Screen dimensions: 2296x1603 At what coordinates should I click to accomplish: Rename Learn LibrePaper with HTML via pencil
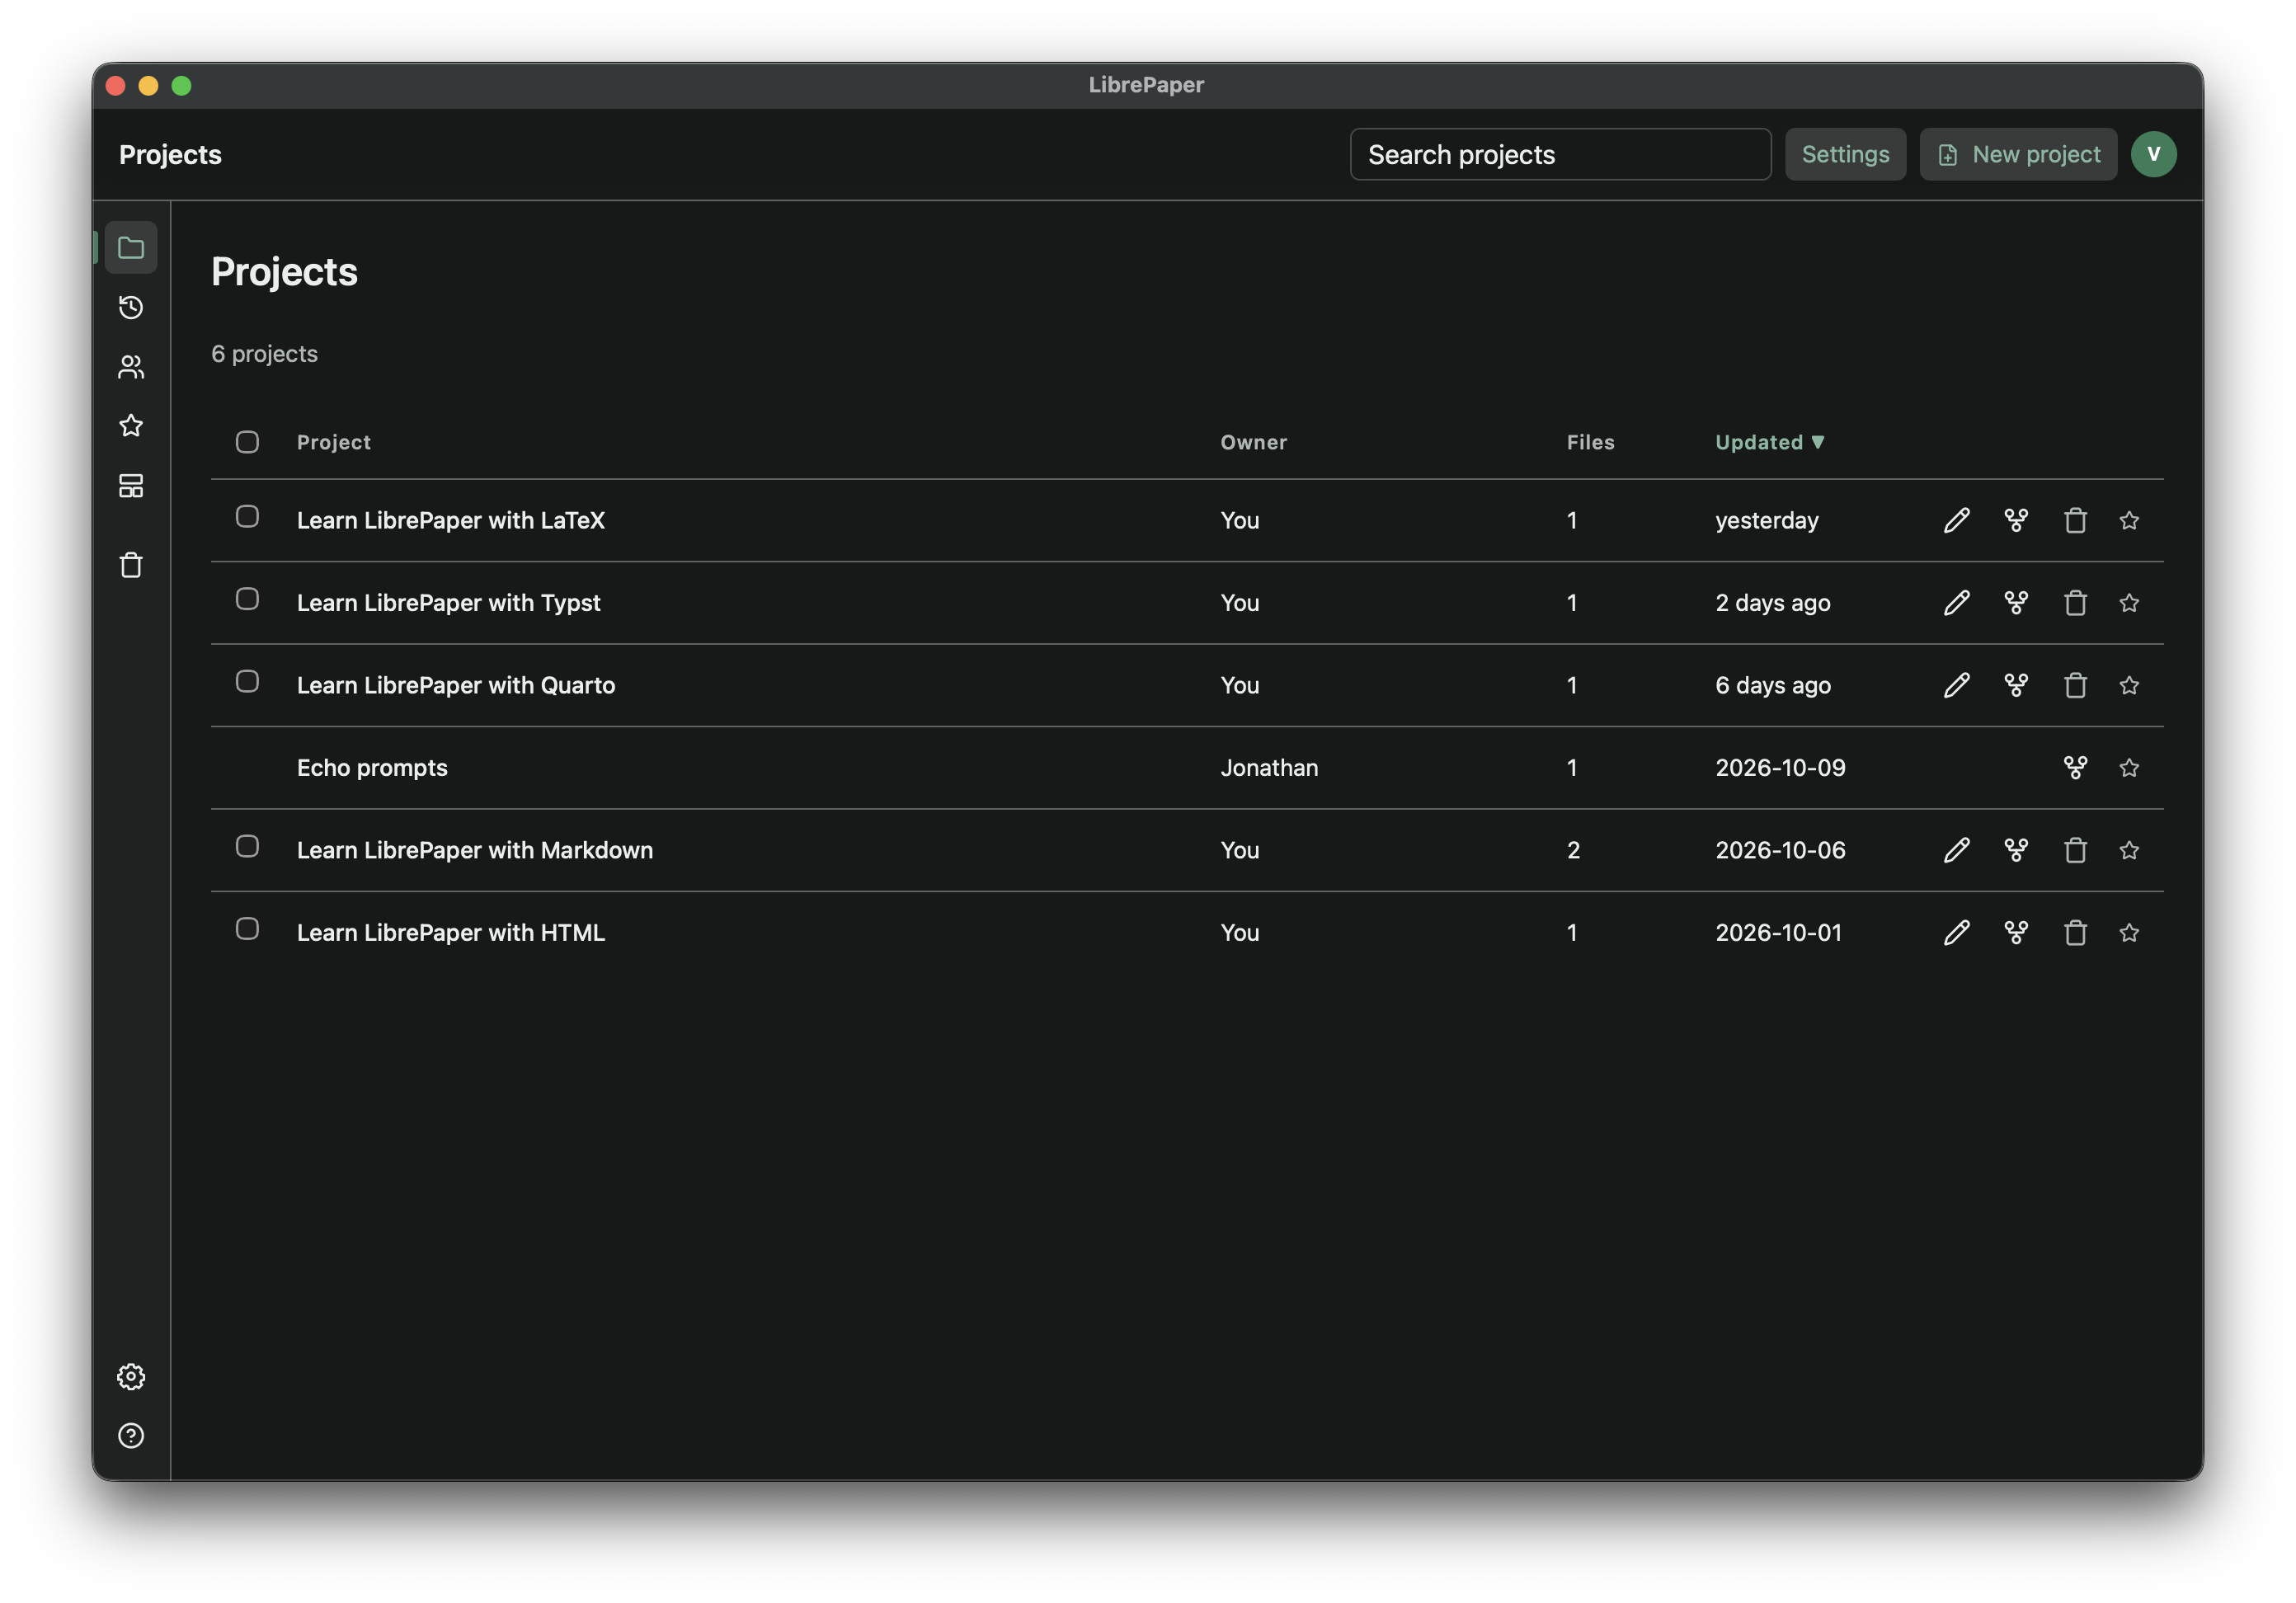[x=1957, y=933]
